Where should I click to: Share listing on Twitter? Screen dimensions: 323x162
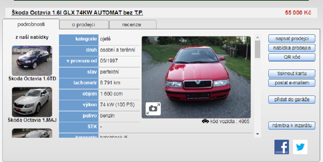(300, 147)
